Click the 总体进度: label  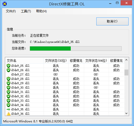point(19,49)
